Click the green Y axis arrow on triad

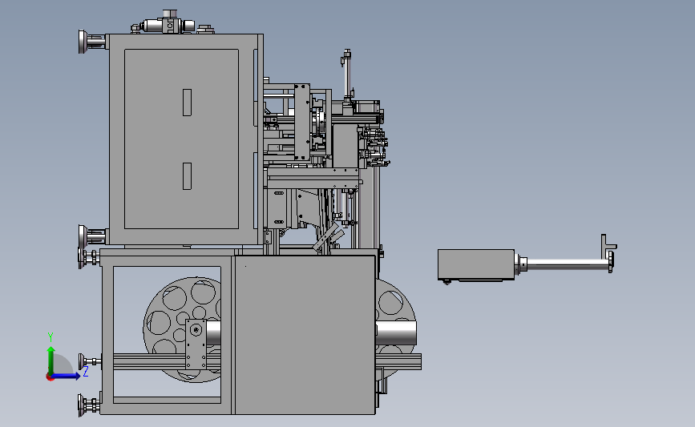coord(51,360)
